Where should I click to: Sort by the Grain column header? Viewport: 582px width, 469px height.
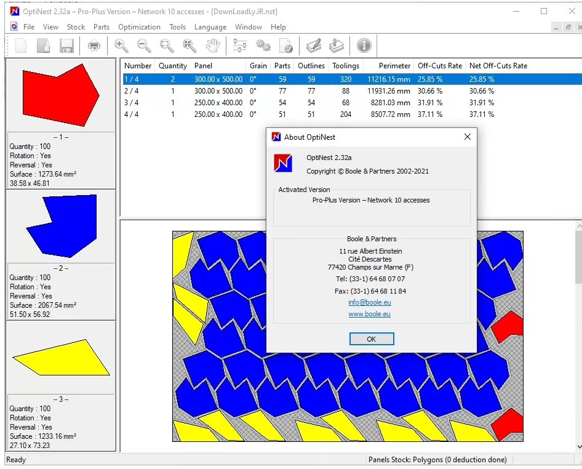[258, 66]
